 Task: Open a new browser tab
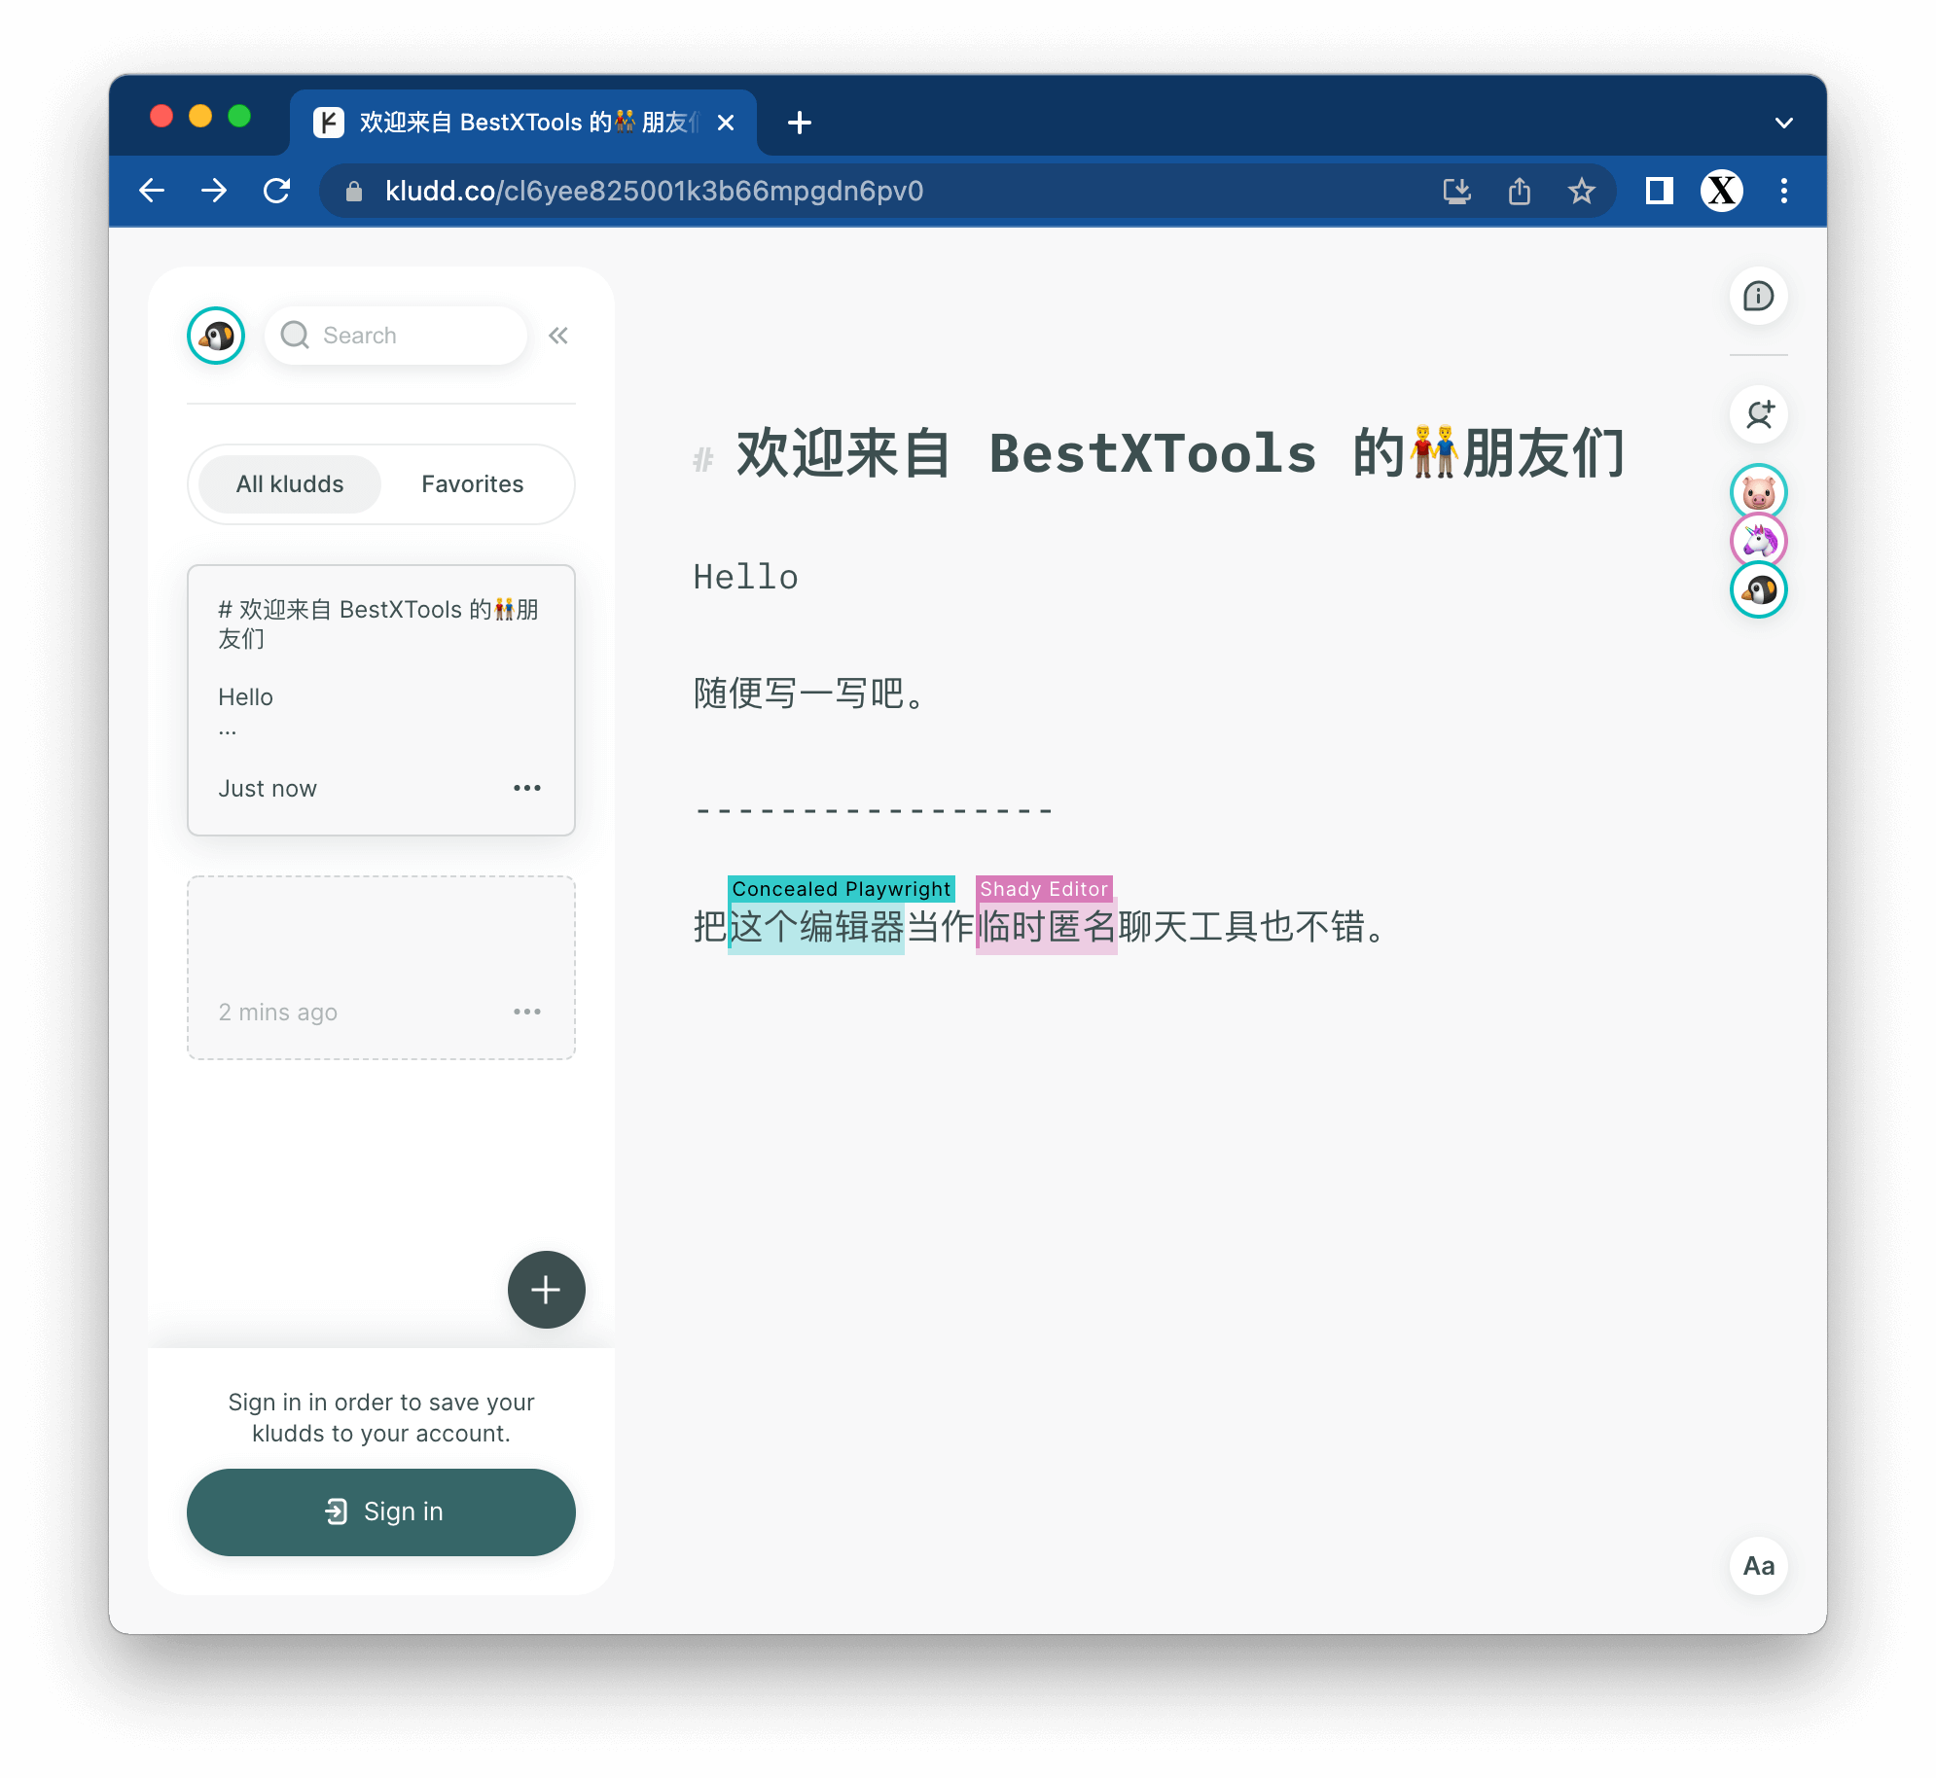point(800,123)
